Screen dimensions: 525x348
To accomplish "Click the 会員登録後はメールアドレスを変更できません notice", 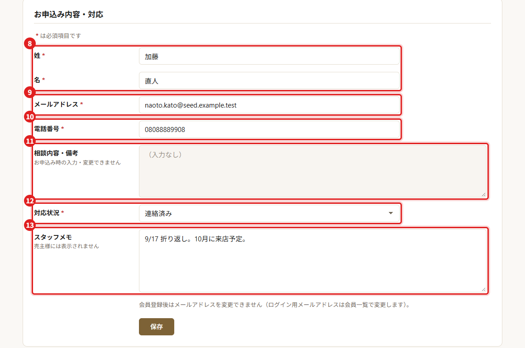I will point(275,305).
